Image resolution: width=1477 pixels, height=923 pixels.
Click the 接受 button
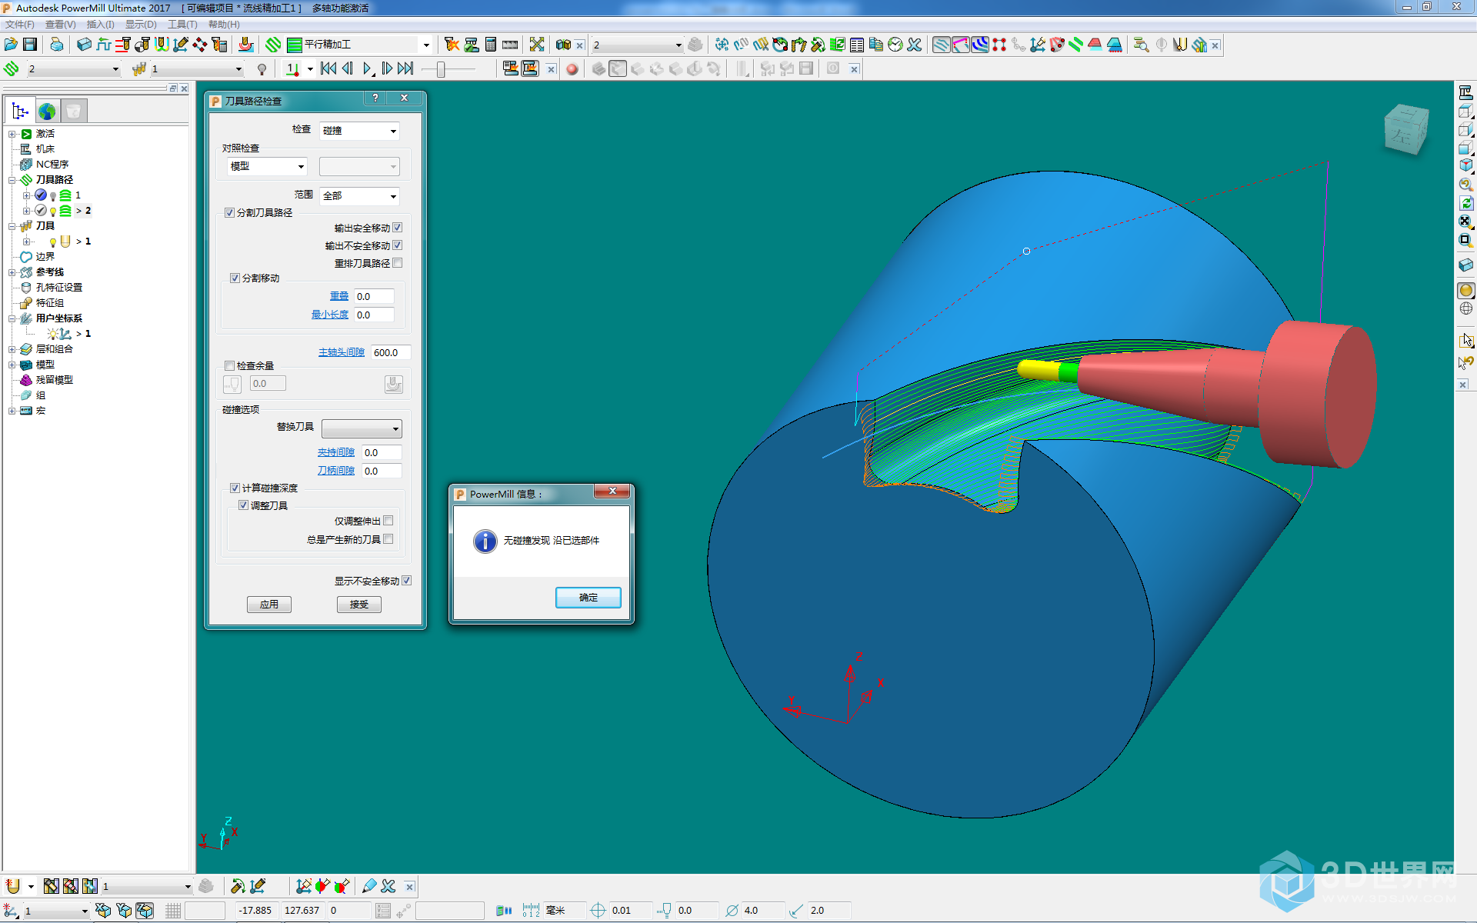pos(359,605)
